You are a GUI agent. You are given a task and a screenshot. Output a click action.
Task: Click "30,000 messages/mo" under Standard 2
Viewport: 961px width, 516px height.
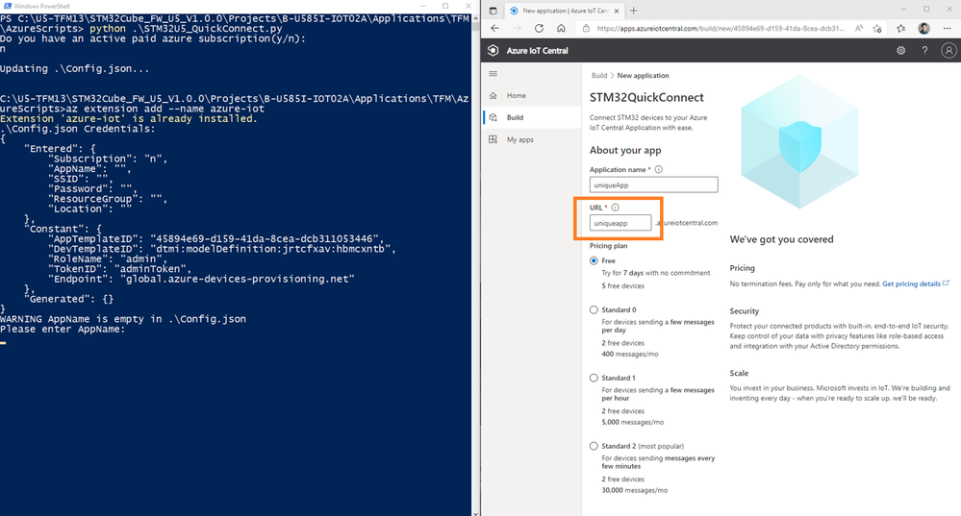click(x=634, y=490)
